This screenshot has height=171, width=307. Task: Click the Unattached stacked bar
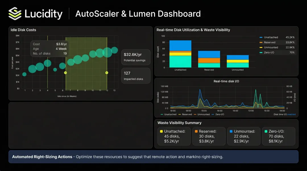pyautogui.click(x=180, y=54)
